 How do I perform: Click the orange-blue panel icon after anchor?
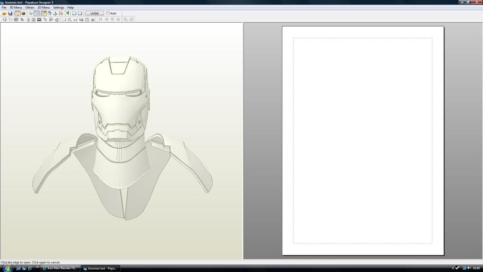(61, 13)
